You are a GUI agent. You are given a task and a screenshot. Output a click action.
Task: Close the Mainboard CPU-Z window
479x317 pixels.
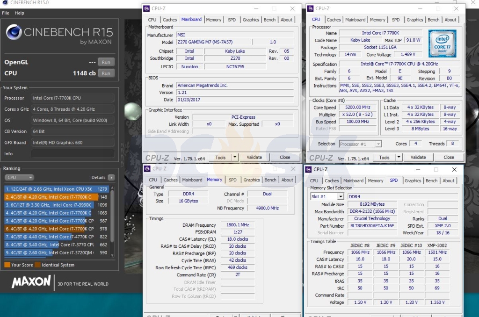292,8
